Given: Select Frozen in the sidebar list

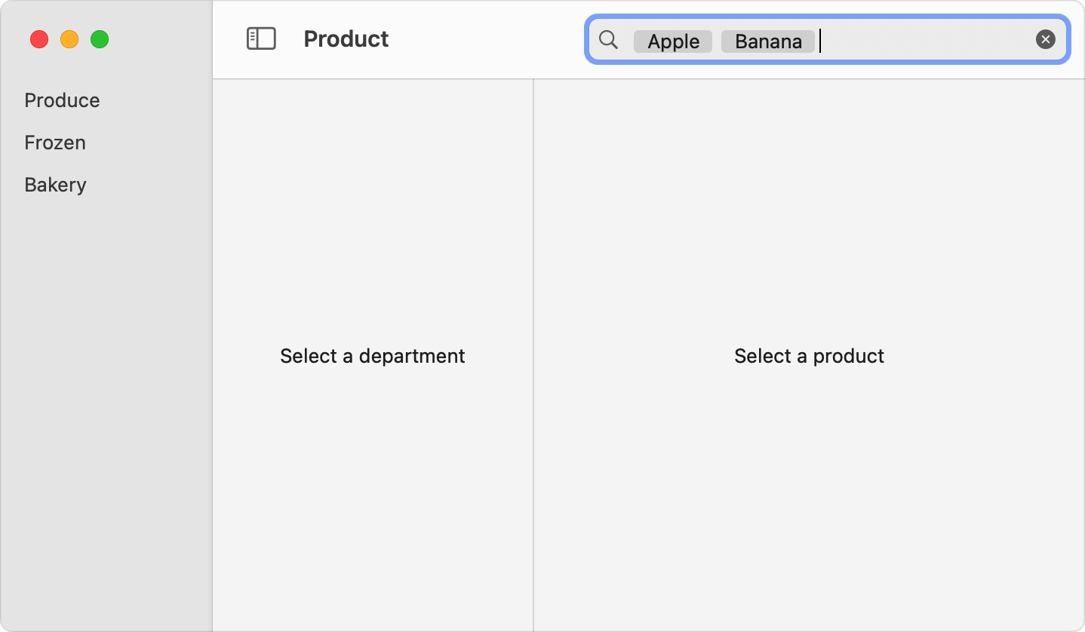Looking at the screenshot, I should (55, 143).
